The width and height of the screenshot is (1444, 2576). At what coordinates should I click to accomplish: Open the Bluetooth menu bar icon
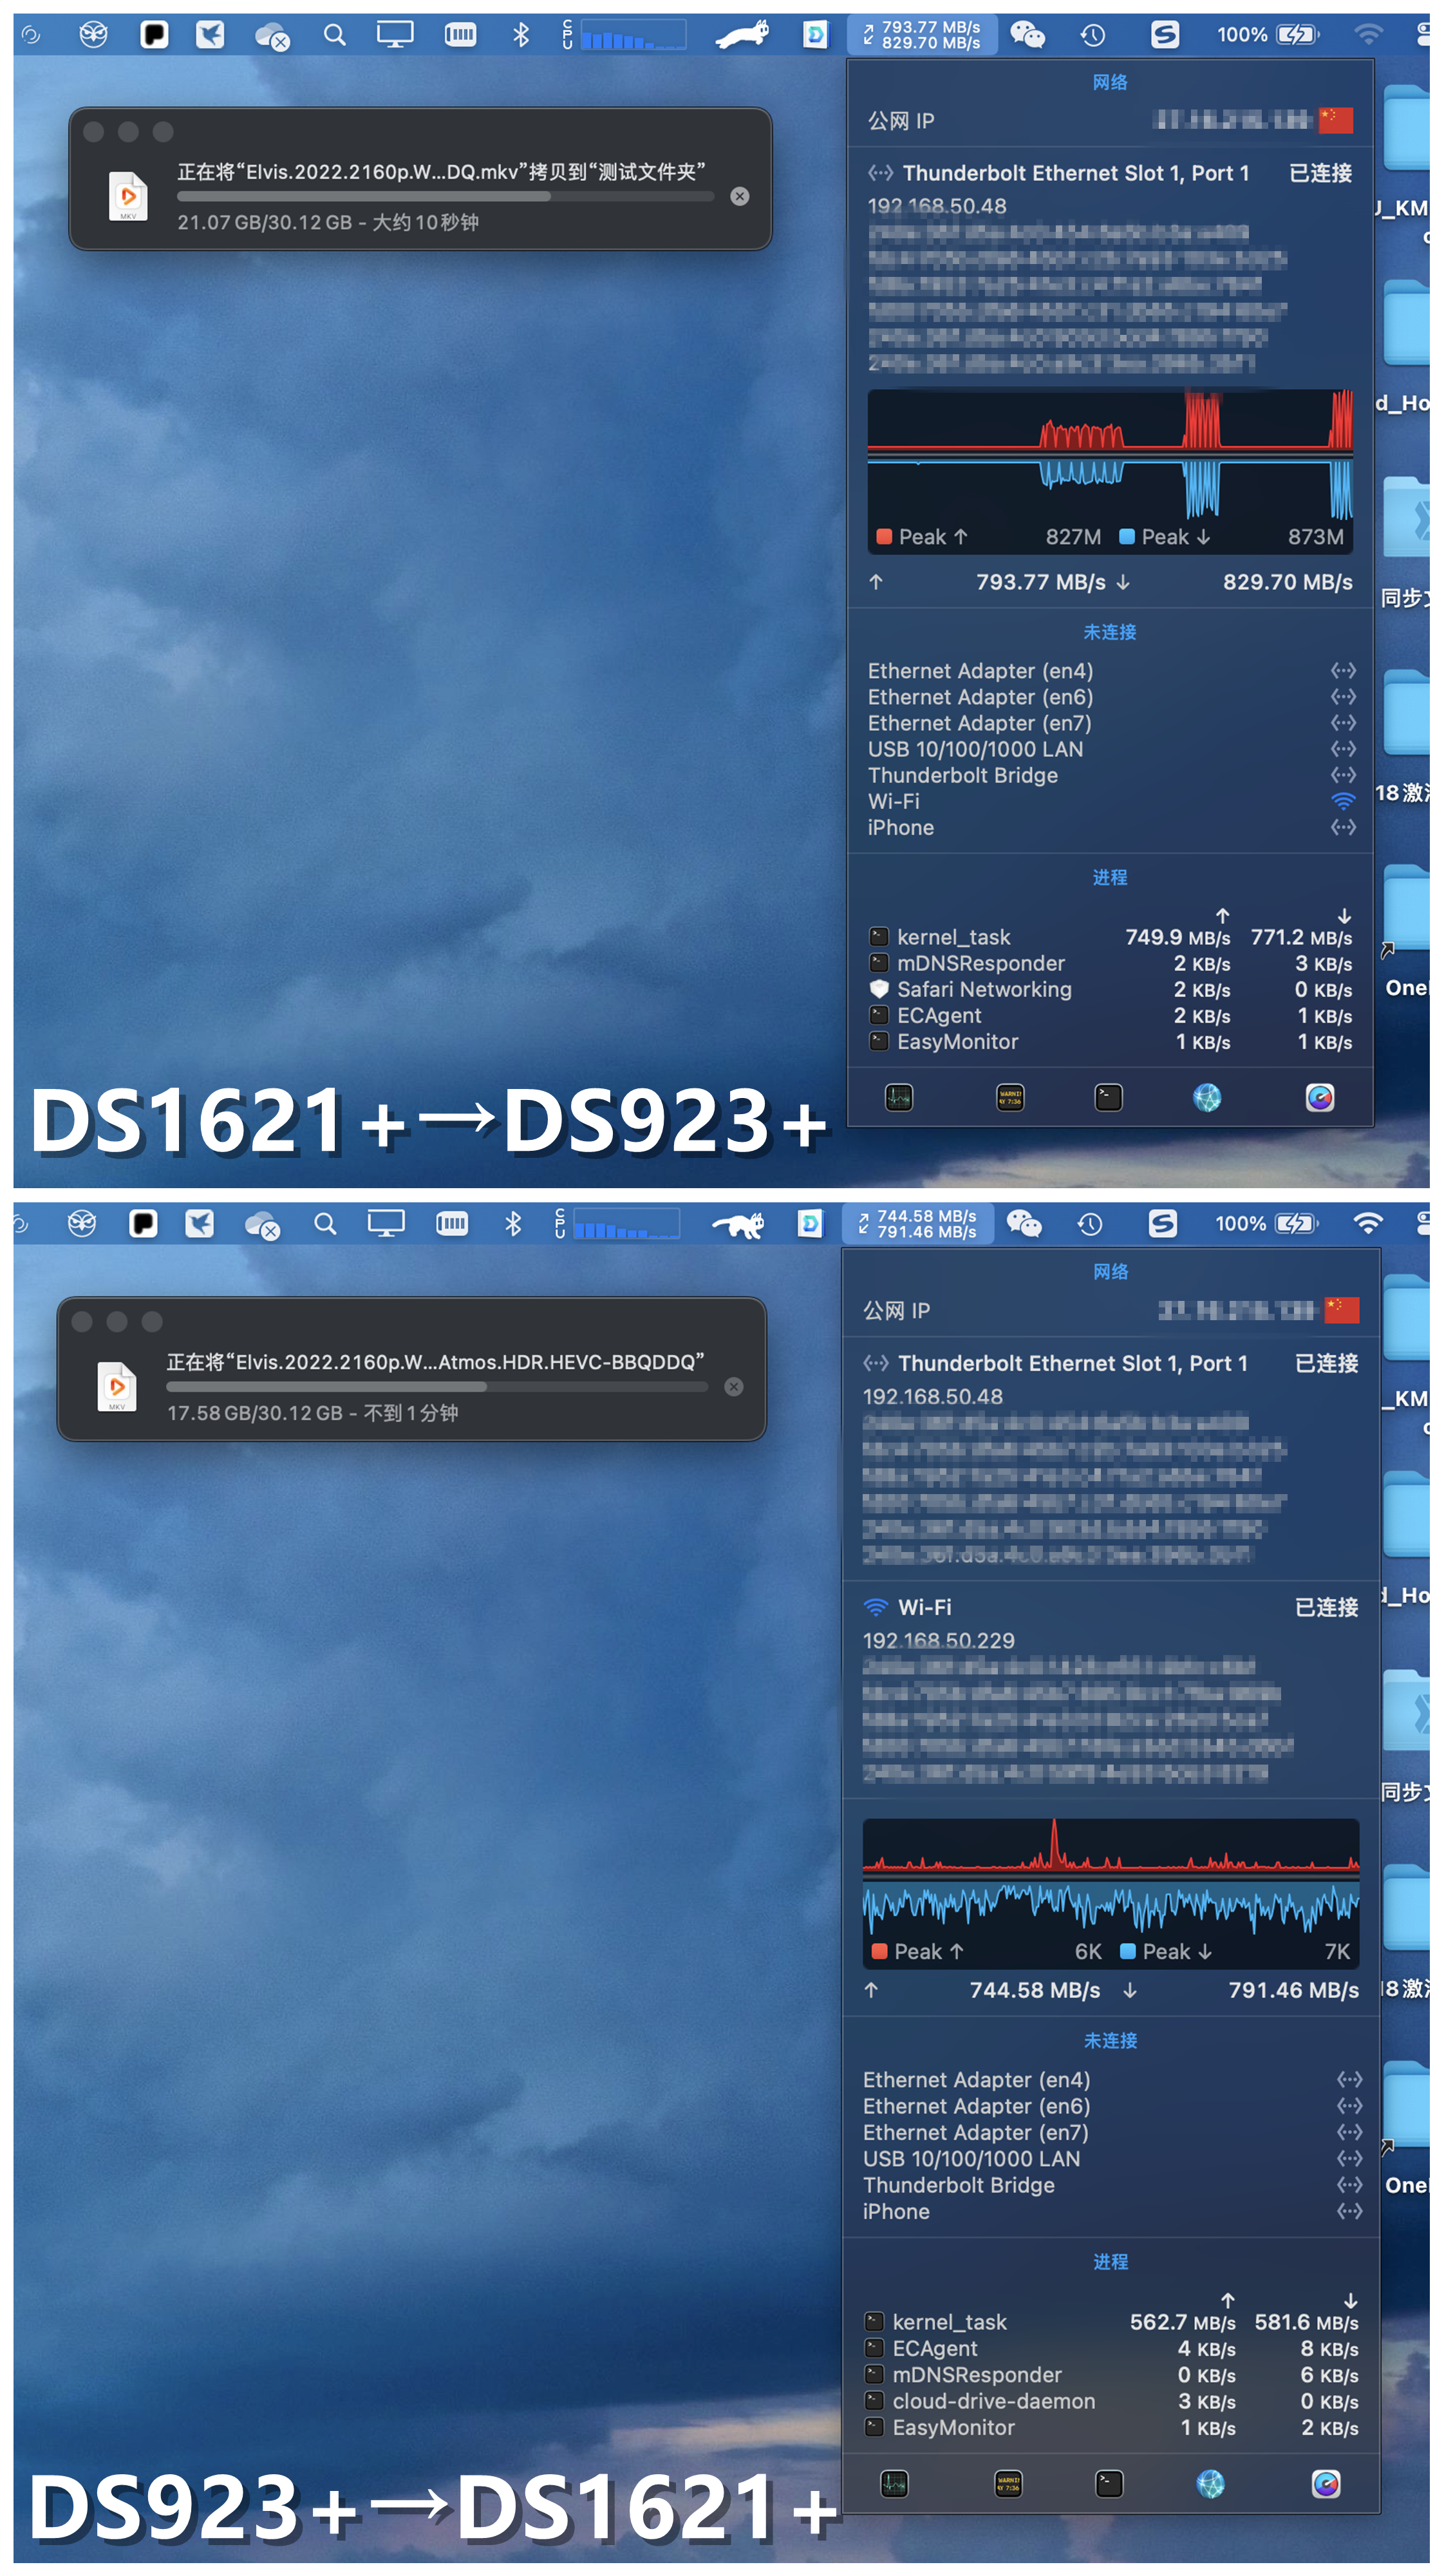[520, 34]
